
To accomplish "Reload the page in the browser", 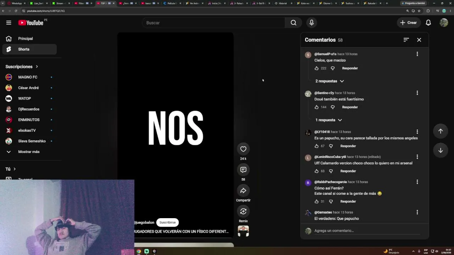I will pos(16,11).
